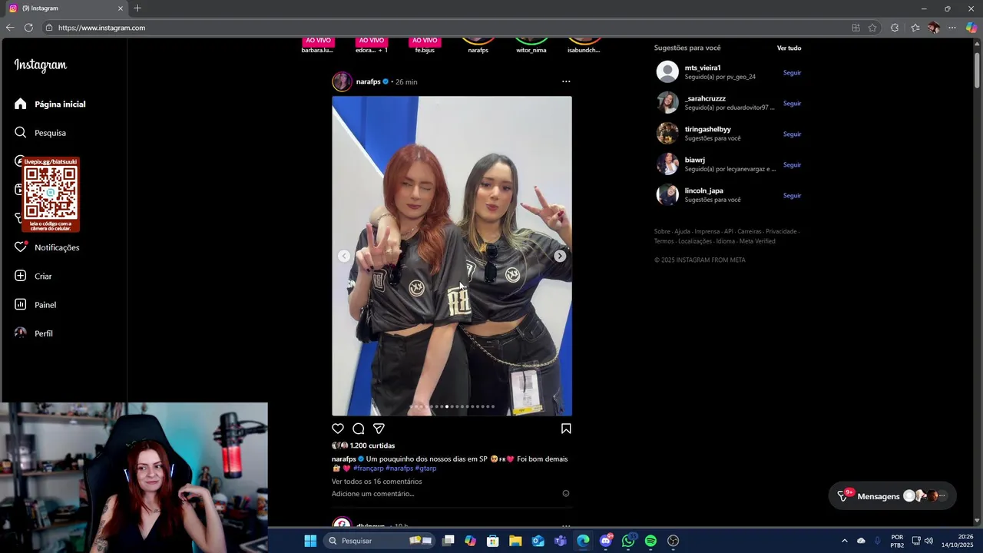The image size is (983, 553).
Task: Open the Windows Start menu
Action: coord(310,541)
